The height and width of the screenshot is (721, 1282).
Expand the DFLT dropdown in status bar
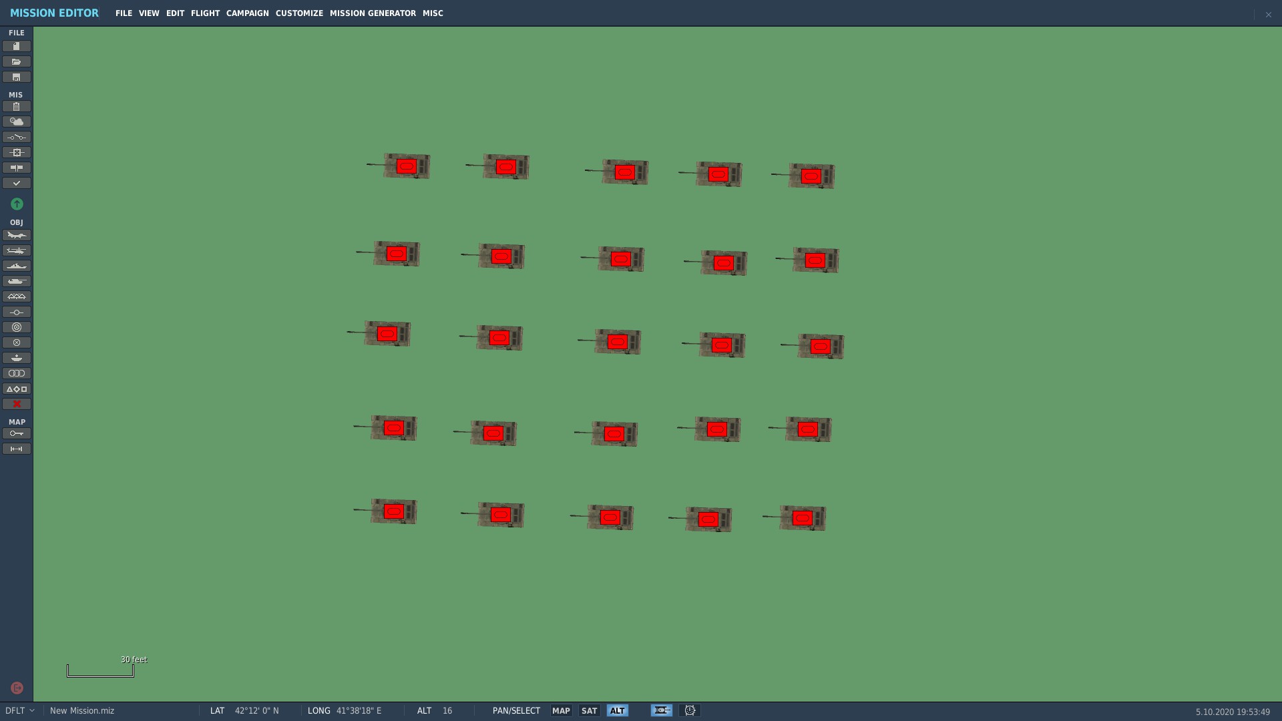pyautogui.click(x=19, y=710)
